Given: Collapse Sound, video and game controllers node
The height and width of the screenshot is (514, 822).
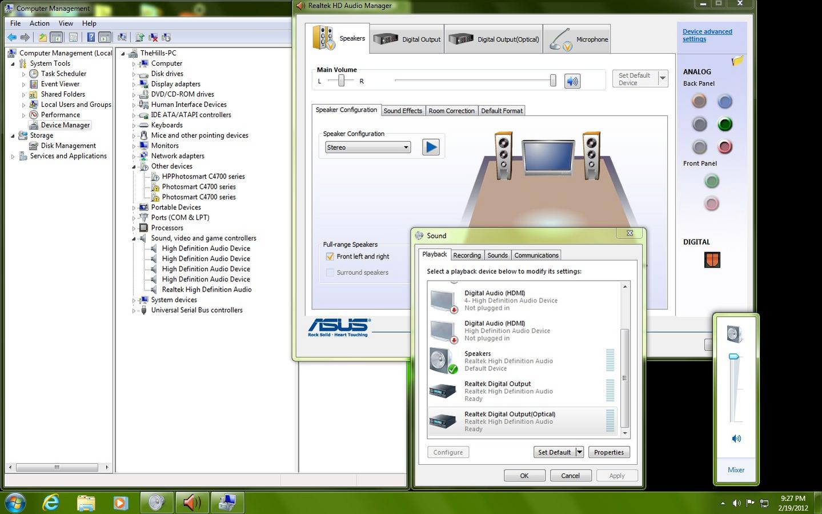Looking at the screenshot, I should [x=134, y=238].
